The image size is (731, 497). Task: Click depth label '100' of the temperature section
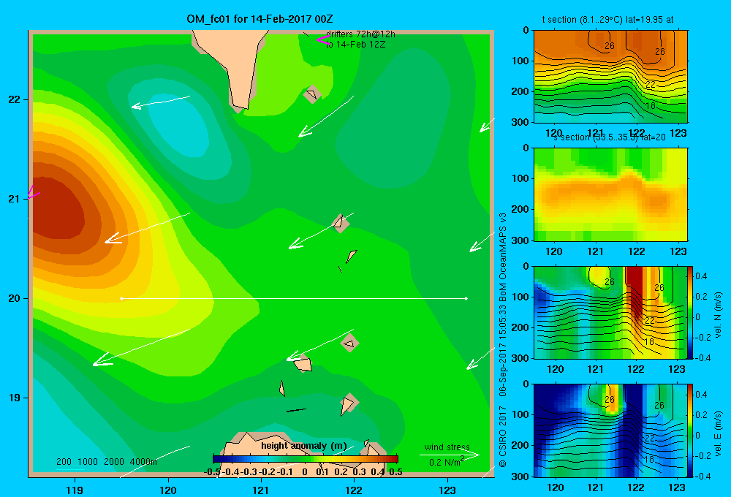pos(521,61)
